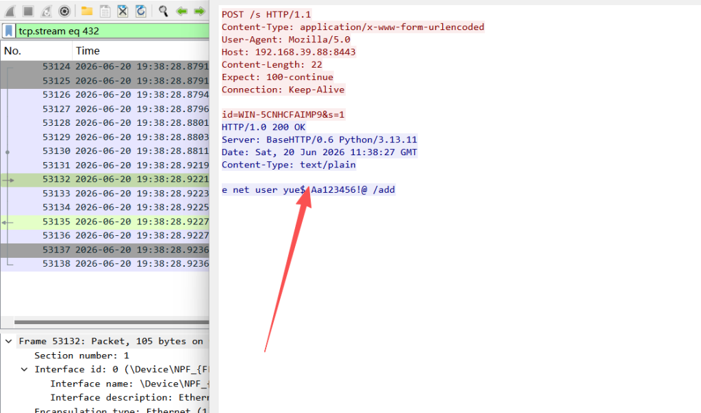Reload the capture file icon
The width and height of the screenshot is (701, 413).
(x=141, y=11)
